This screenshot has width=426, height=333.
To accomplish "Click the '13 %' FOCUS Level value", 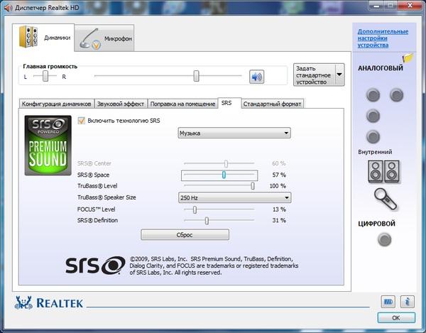I will tap(279, 209).
